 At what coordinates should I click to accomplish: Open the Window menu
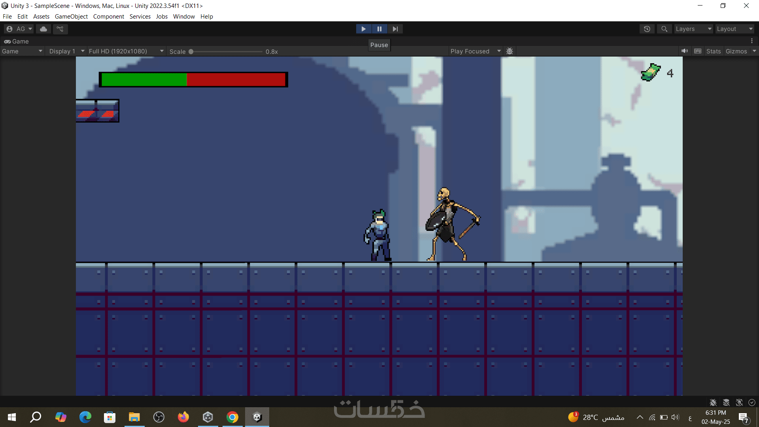[184, 17]
